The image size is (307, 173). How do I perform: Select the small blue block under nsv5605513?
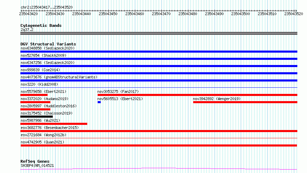coord(99,102)
